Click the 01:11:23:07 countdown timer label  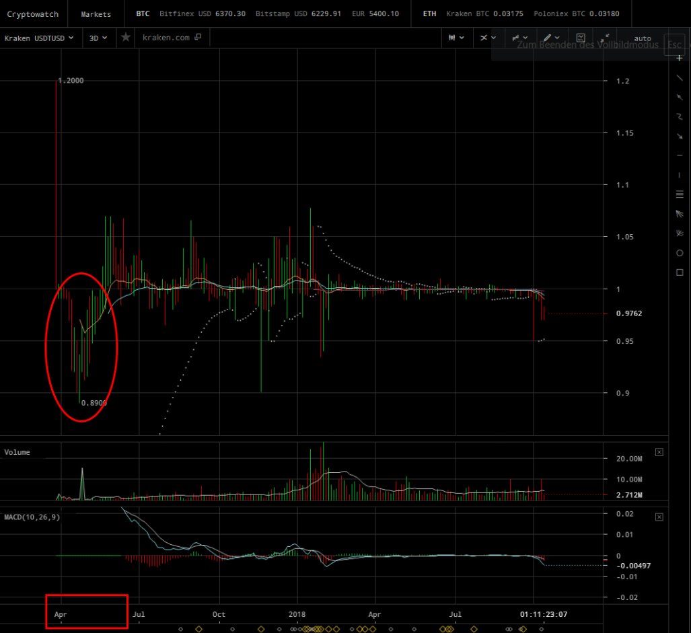(x=544, y=614)
